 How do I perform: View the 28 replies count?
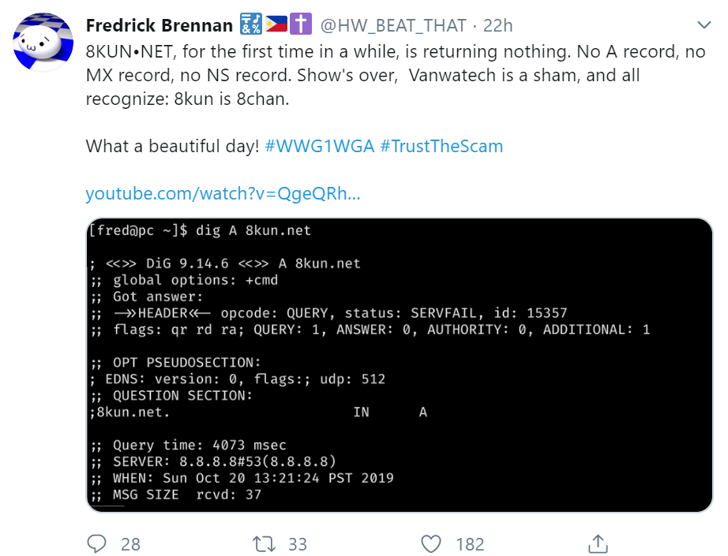130,544
